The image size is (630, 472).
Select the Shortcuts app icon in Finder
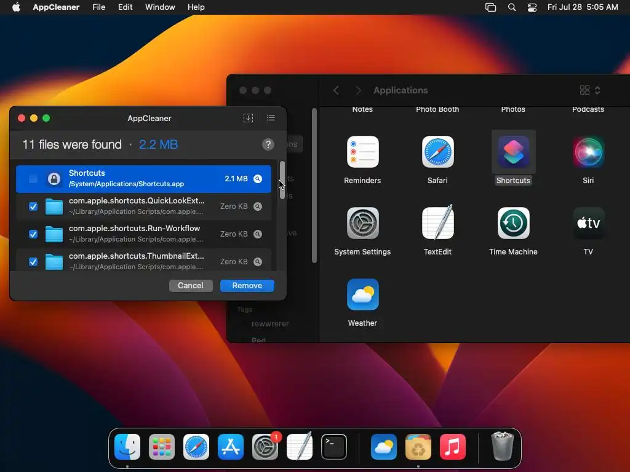513,152
